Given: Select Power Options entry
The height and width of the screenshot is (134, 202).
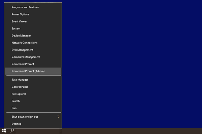Looking at the screenshot, I should 33,14.
